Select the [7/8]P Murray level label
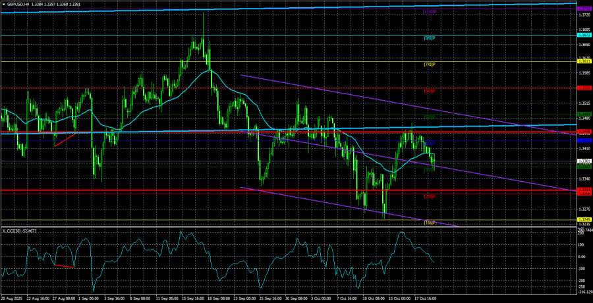The width and height of the screenshot is (593, 303). (430, 65)
